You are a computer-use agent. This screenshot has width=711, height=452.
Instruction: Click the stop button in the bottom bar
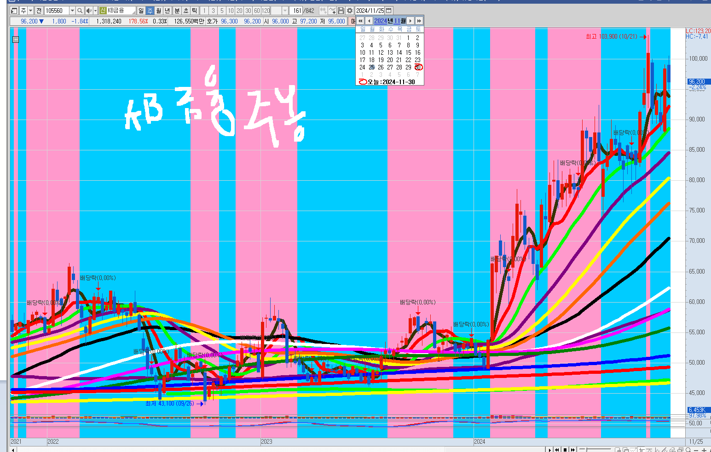pyautogui.click(x=565, y=449)
